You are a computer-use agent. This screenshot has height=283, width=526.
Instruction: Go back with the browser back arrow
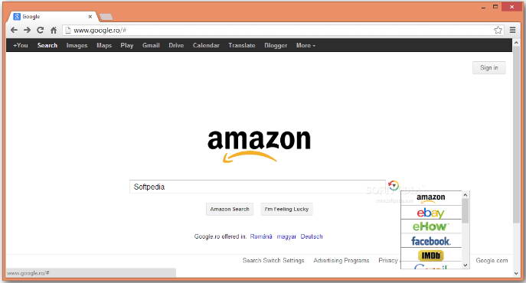(14, 30)
